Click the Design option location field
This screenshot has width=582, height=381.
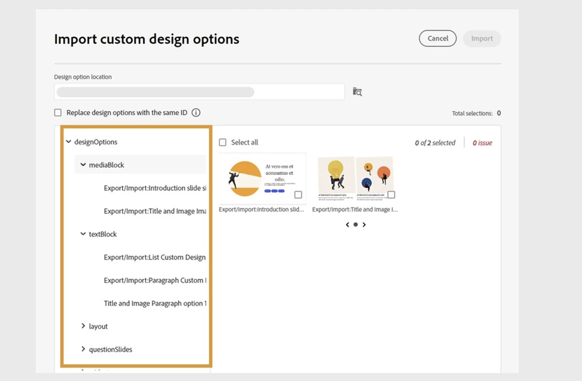point(200,92)
